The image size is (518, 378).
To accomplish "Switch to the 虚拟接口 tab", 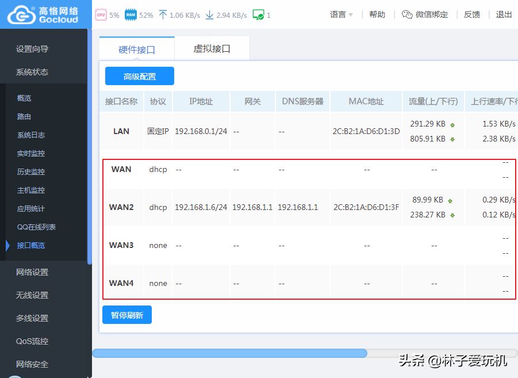I will pos(212,49).
